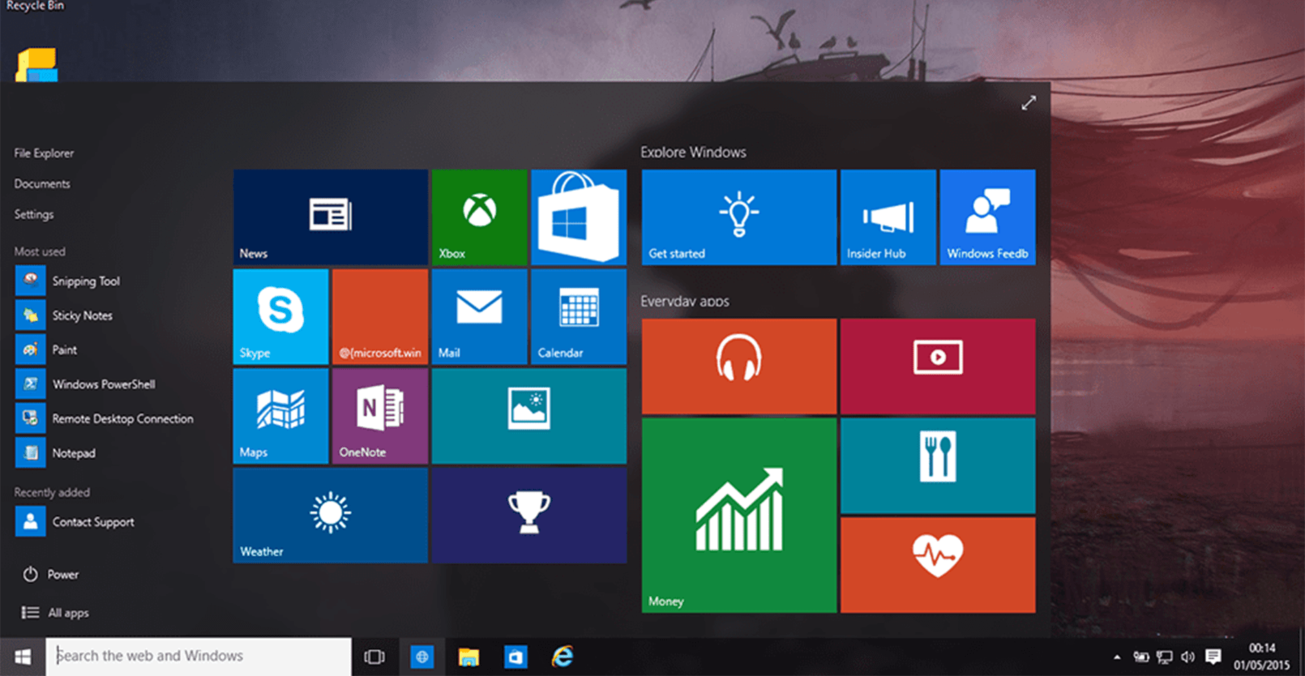Open the Windows Feedback tile
This screenshot has width=1305, height=676.
click(988, 218)
